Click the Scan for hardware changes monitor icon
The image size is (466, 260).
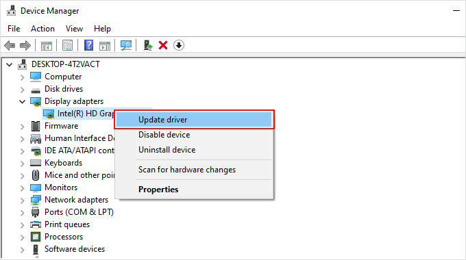coord(126,45)
